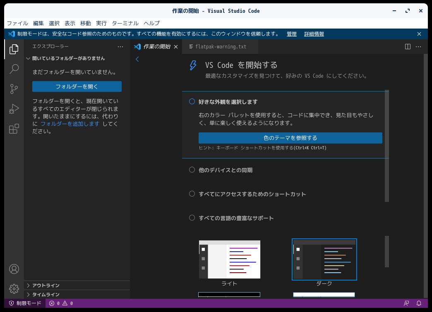Click the editor vertical scrollbar
Viewport: 432px width, 312px height.
coord(426,176)
